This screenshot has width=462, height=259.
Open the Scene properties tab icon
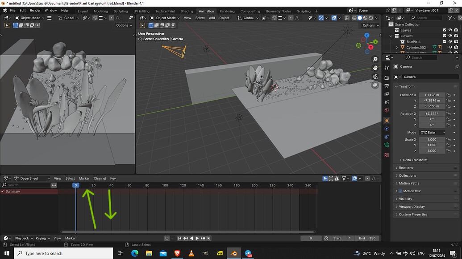point(387,102)
